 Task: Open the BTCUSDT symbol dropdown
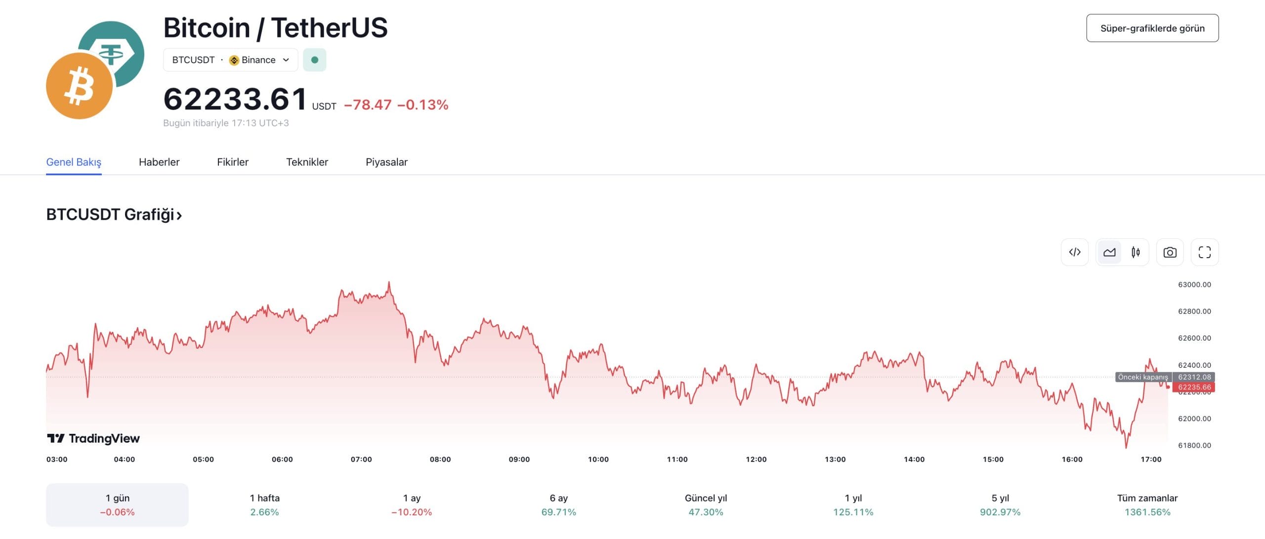[230, 60]
